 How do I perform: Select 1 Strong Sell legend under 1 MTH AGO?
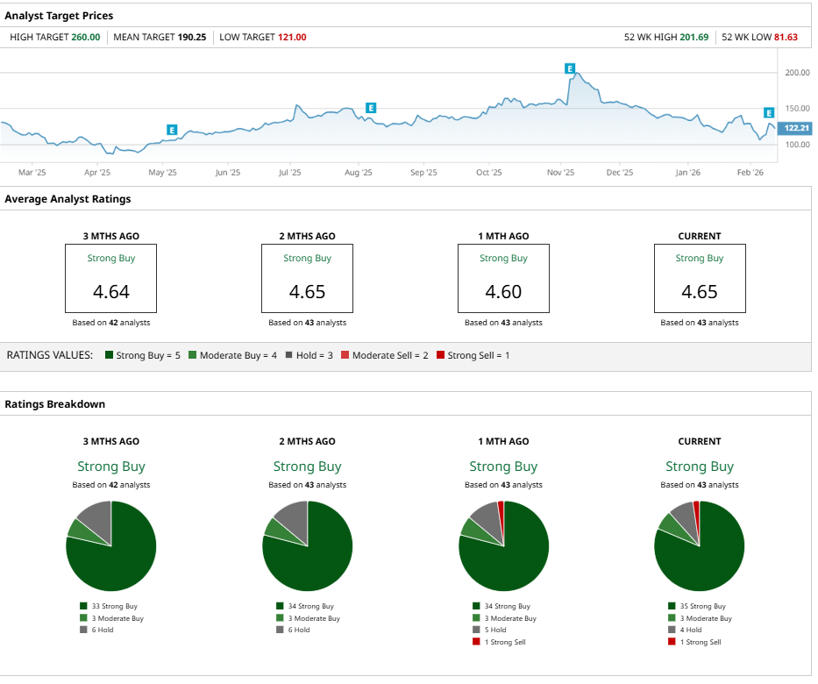click(x=501, y=642)
